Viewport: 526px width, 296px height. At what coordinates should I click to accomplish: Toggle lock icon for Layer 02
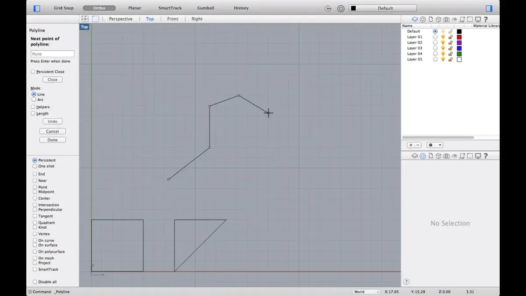click(x=450, y=43)
